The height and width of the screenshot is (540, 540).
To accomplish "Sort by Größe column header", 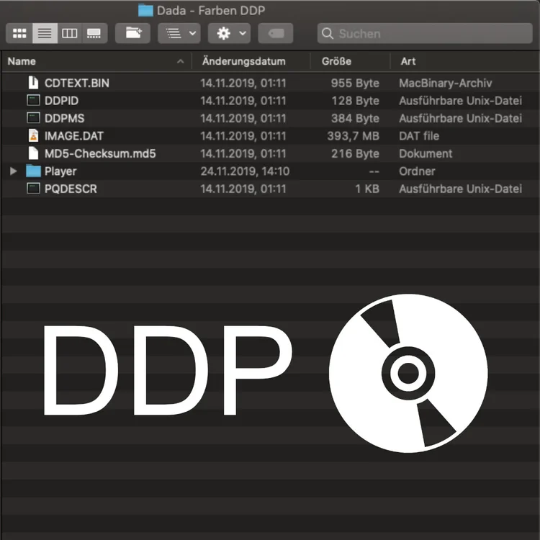I will (336, 61).
